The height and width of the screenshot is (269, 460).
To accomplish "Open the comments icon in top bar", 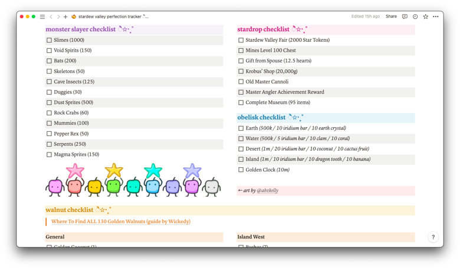I will click(x=405, y=16).
